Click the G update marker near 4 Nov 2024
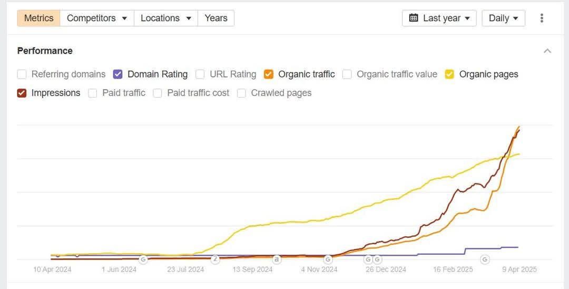569x289 pixels. click(x=328, y=259)
